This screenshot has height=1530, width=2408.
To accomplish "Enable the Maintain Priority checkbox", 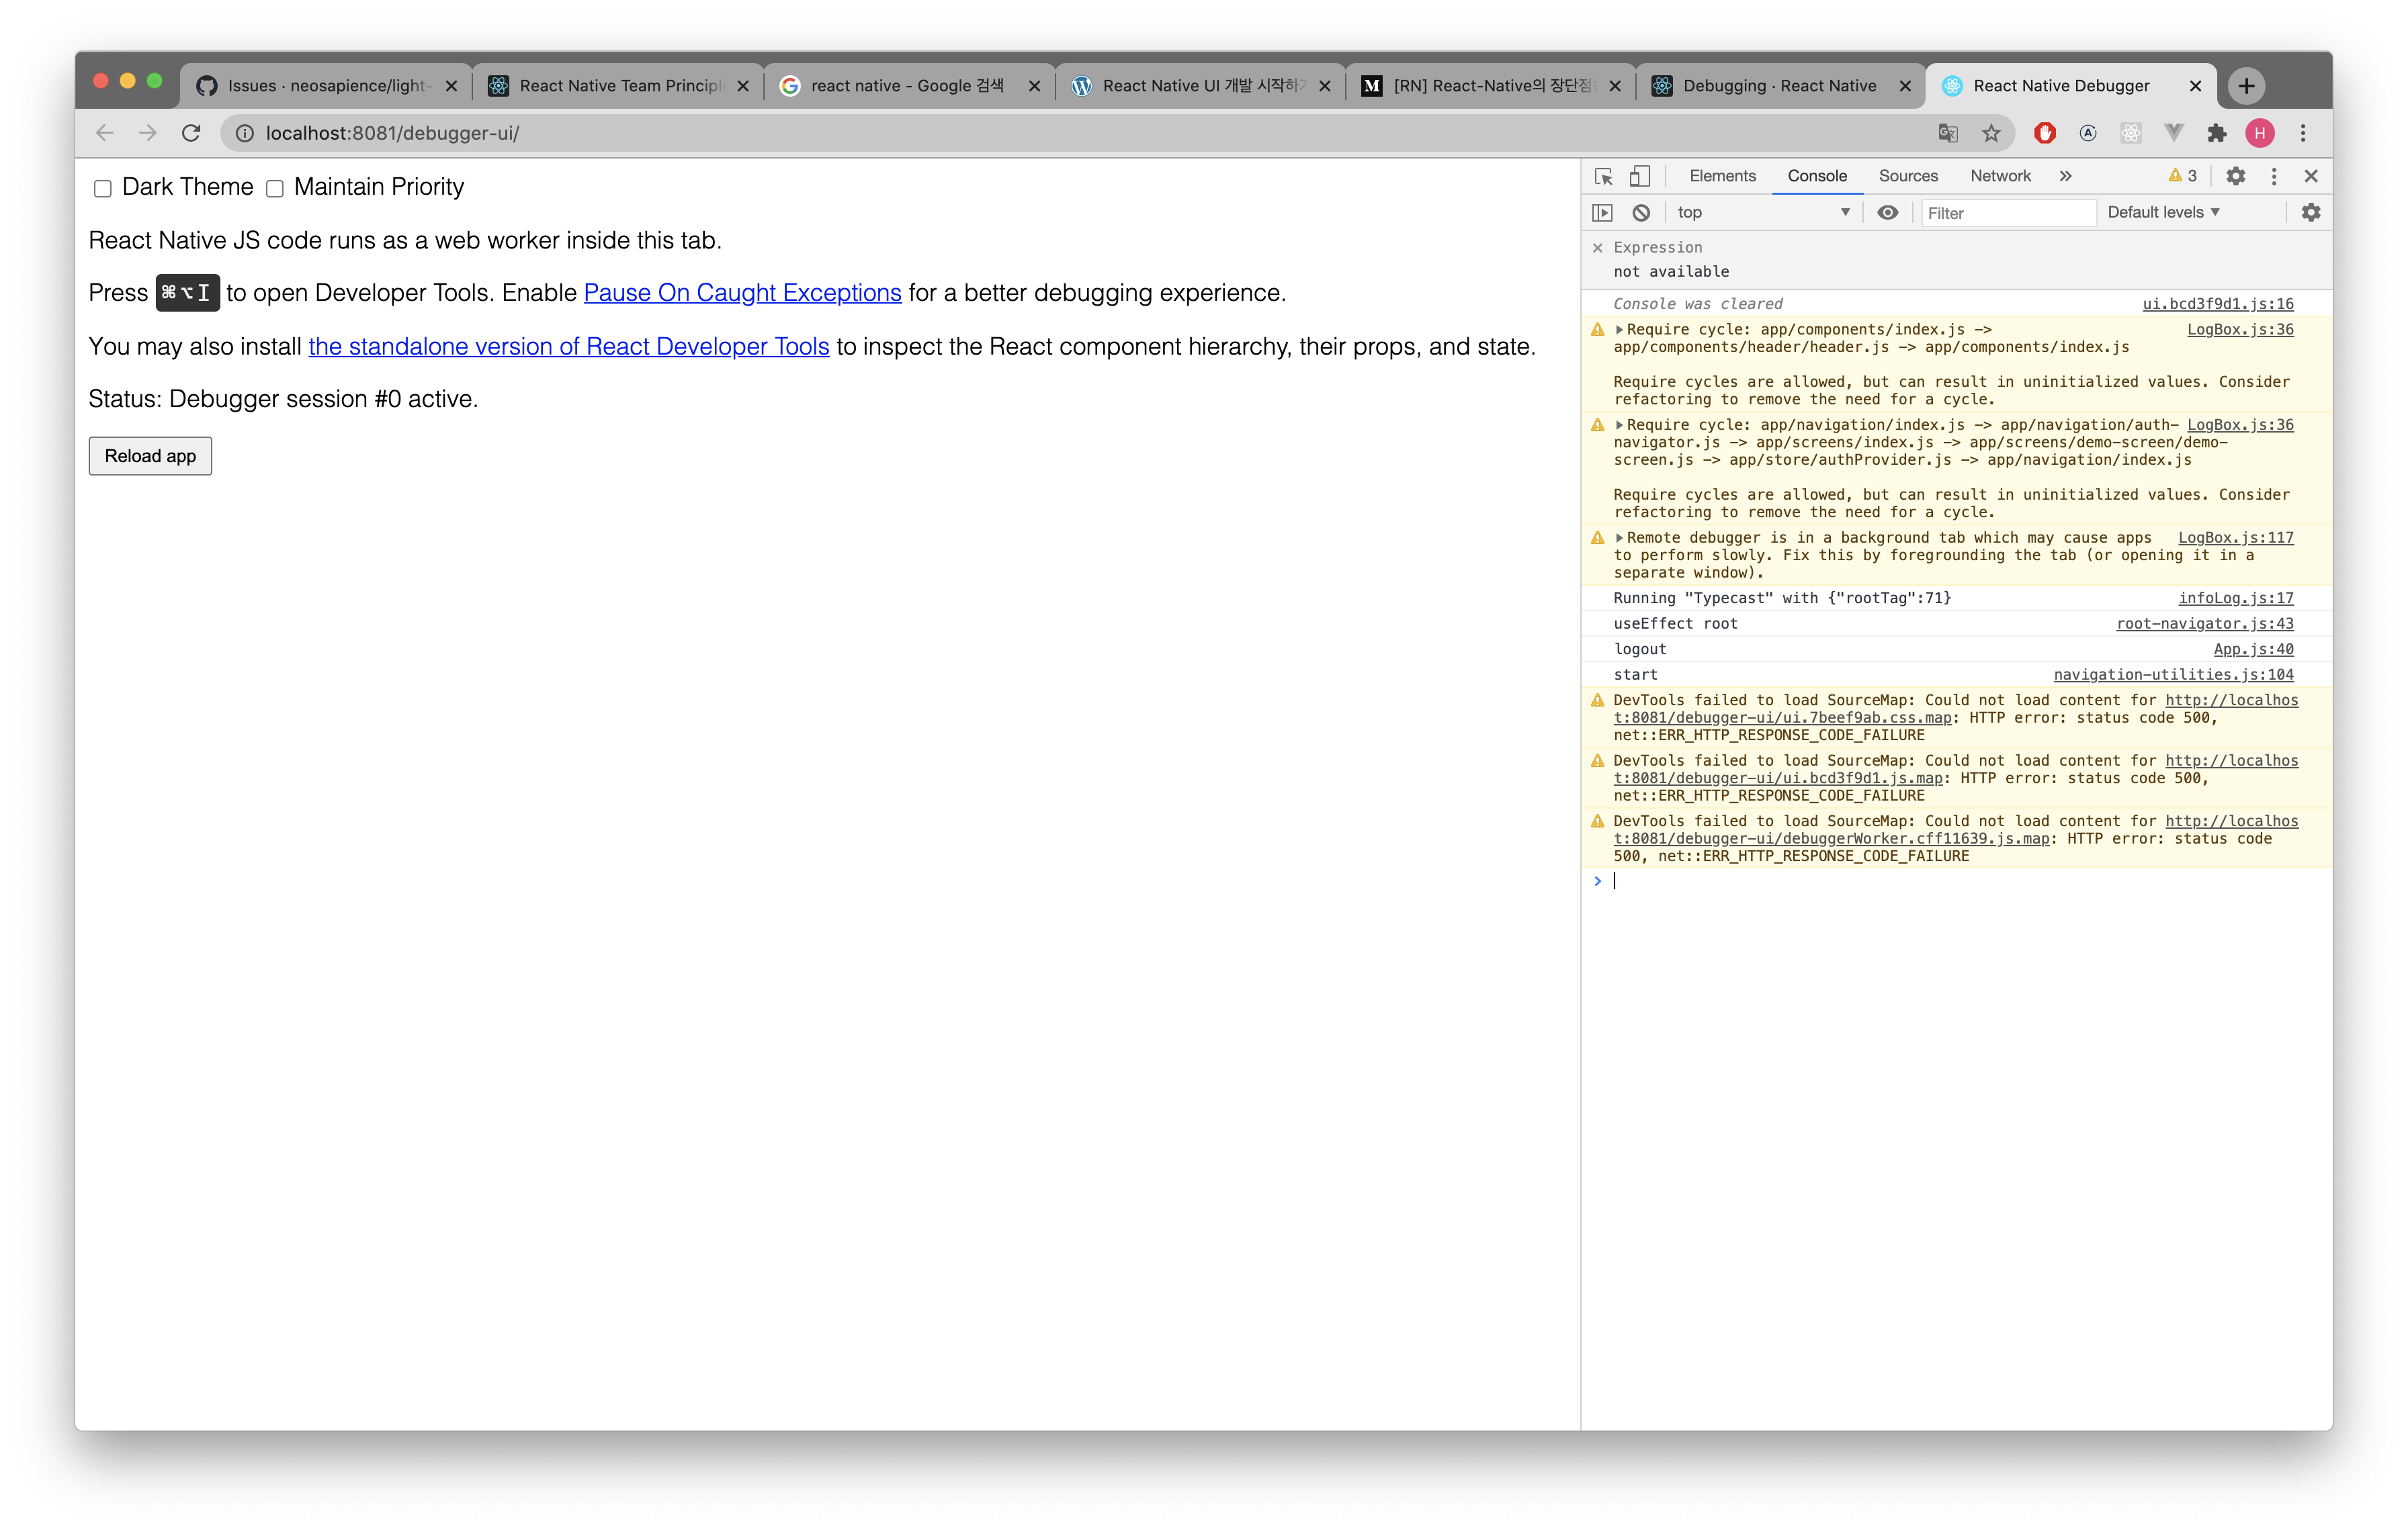I will [274, 189].
